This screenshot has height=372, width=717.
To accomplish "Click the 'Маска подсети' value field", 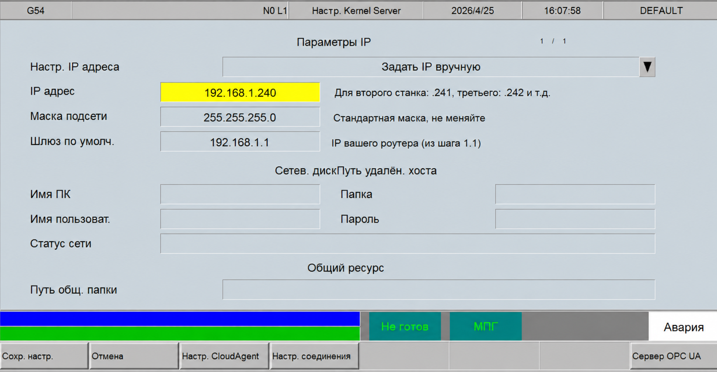I will (x=240, y=117).
